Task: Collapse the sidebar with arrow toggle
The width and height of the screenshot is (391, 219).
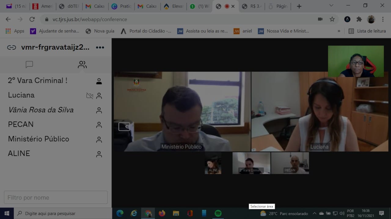Action: point(124,126)
